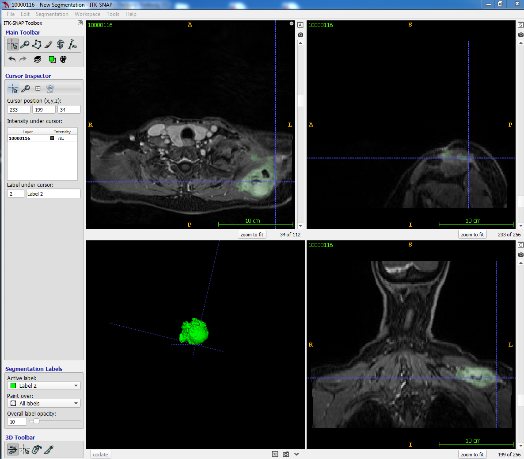Expand the axial view context chevron

pyautogui.click(x=292, y=23)
